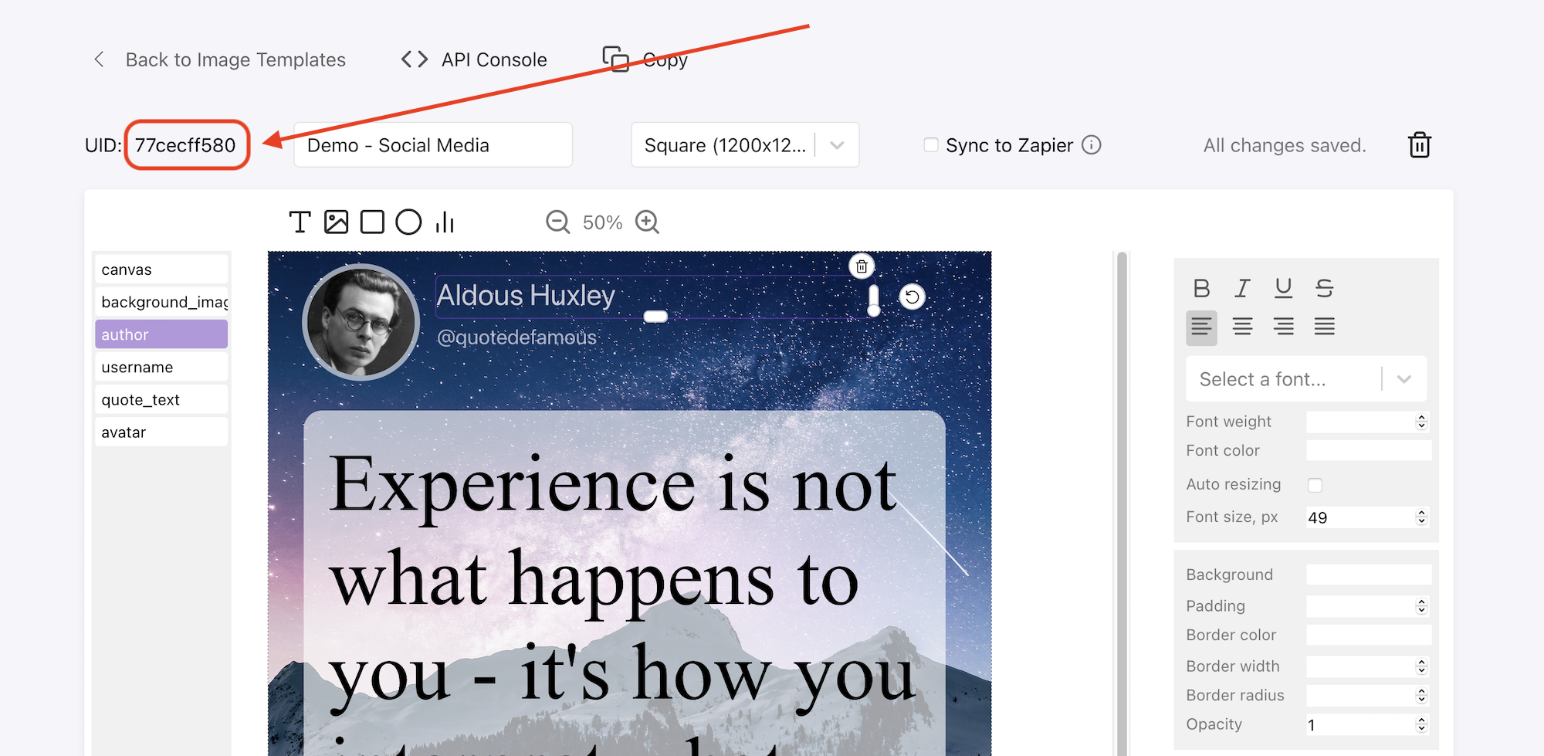1544x756 pixels.
Task: Increase Font size with stepper arrows
Action: [x=1420, y=513]
